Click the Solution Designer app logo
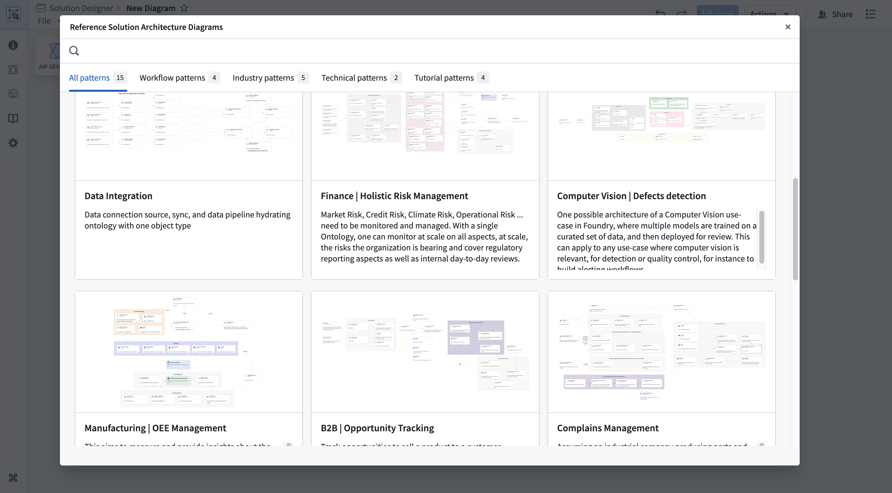The height and width of the screenshot is (493, 892). pos(14,14)
